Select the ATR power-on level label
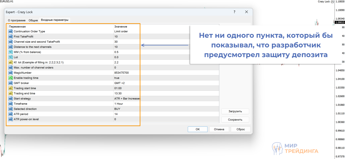The width and height of the screenshot is (345, 159). coord(26,119)
